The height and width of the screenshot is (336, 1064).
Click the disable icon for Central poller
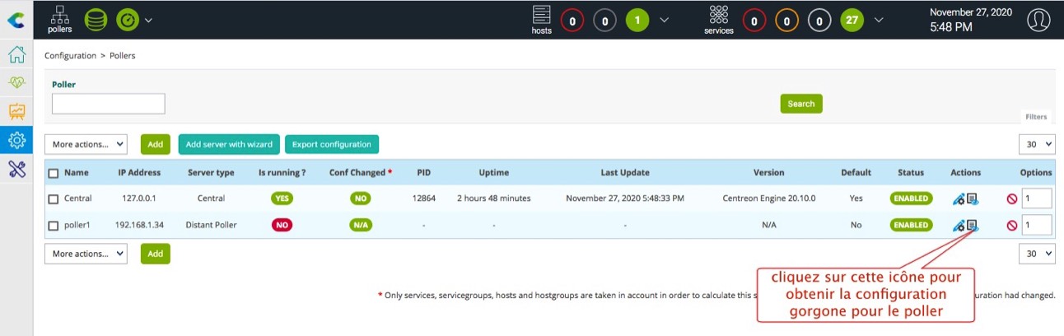point(1011,198)
